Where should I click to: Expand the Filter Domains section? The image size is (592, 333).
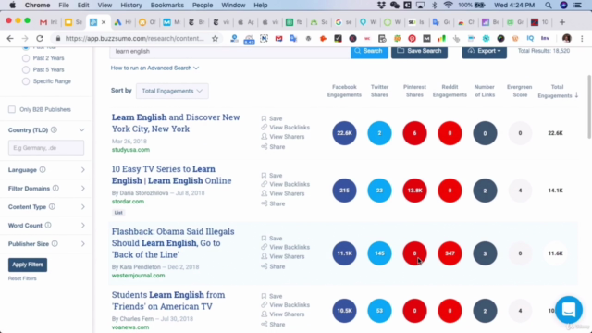(82, 188)
